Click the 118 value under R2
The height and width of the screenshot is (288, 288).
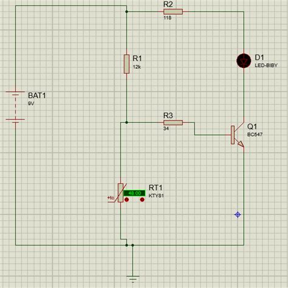(167, 18)
